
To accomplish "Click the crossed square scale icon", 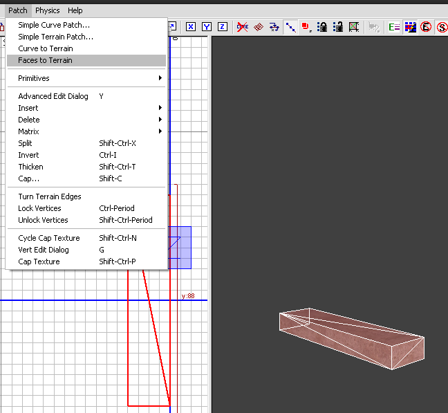I will tap(354, 27).
